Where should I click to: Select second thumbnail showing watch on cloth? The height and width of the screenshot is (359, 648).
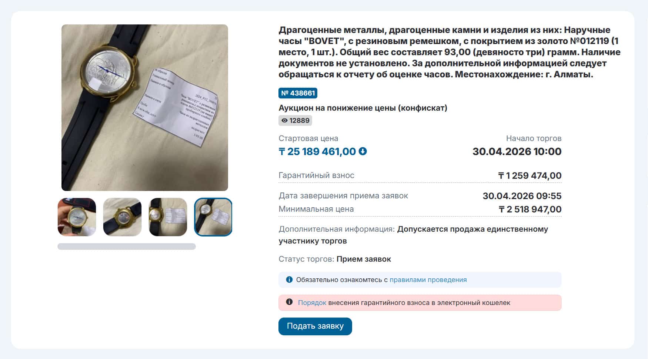tap(122, 217)
